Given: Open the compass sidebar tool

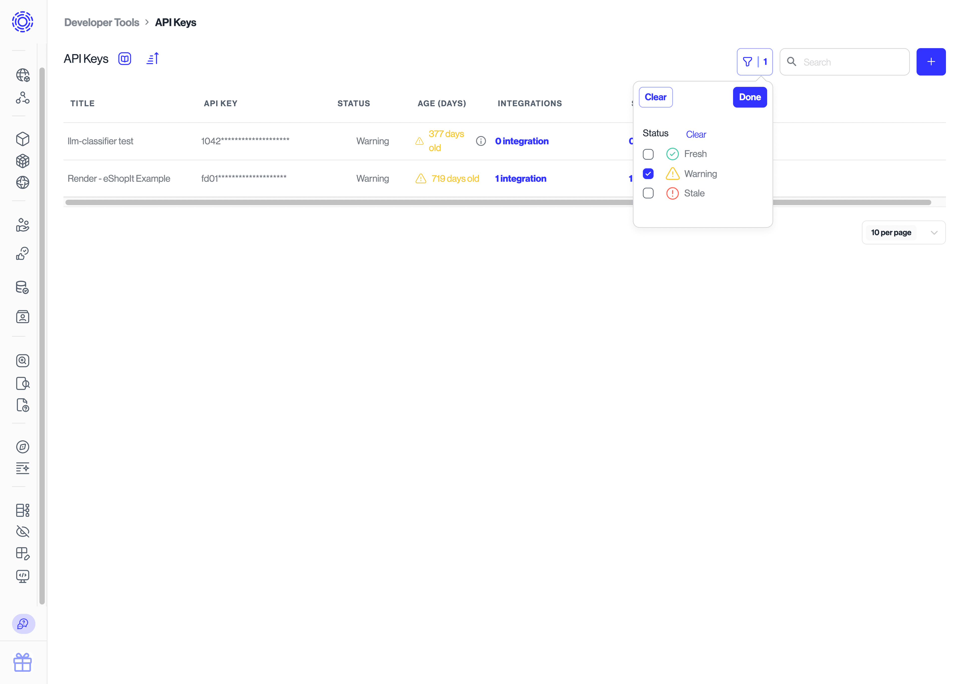Looking at the screenshot, I should pos(22,447).
